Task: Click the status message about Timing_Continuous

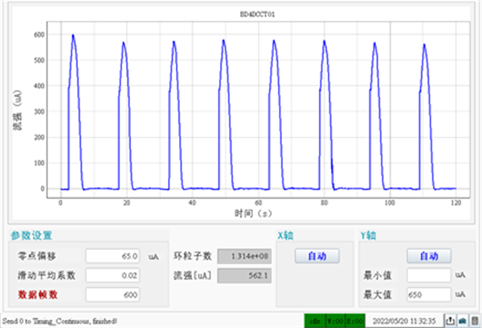Action: click(x=59, y=322)
